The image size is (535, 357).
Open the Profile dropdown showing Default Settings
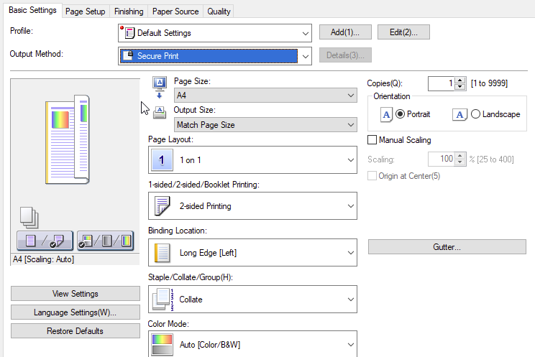click(215, 33)
